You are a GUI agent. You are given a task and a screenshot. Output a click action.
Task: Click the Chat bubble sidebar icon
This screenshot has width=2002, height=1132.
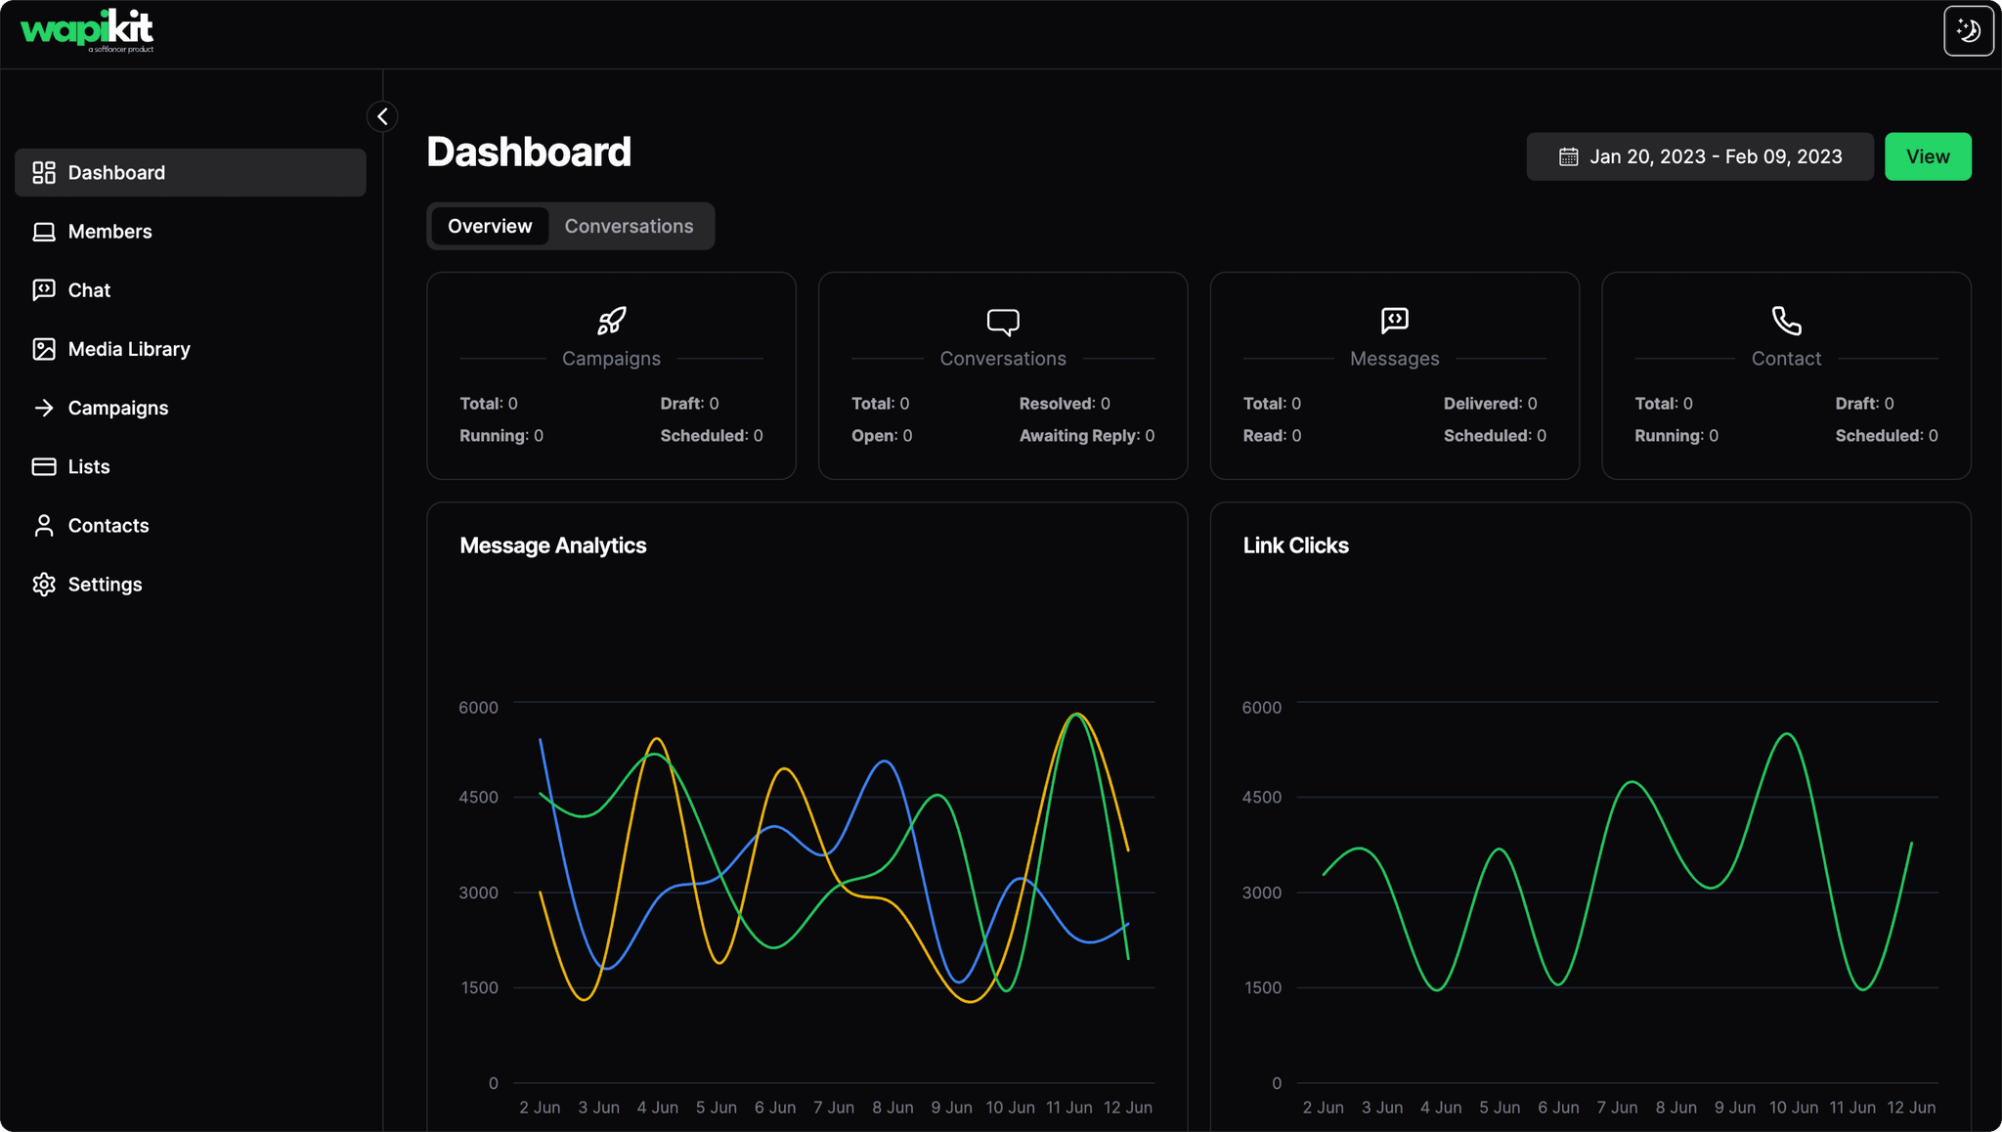[44, 290]
